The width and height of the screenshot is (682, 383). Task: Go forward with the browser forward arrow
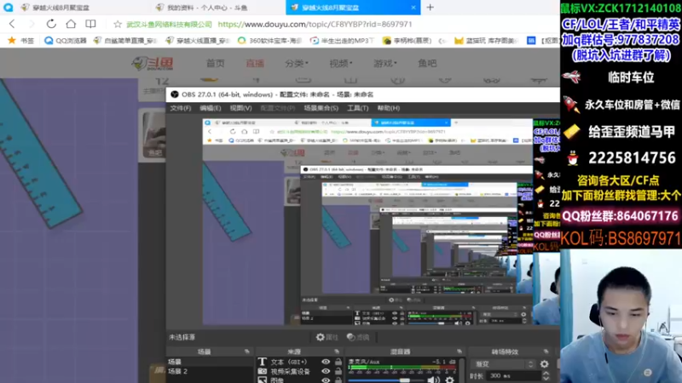[32, 24]
